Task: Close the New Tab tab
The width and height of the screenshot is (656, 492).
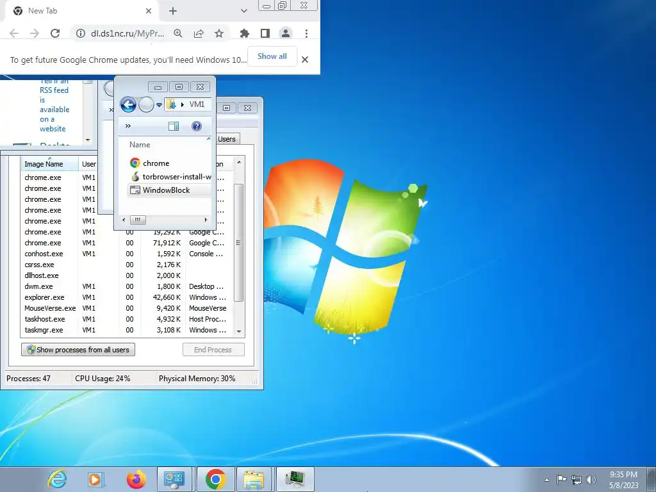Action: (149, 11)
